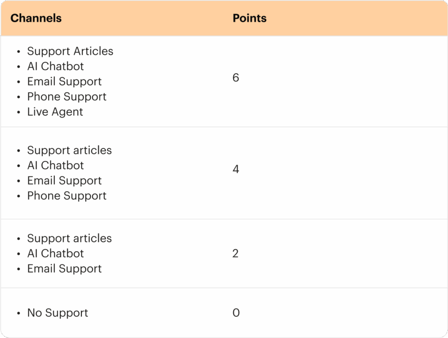Select Email Support in the 6-point row
The image size is (448, 338).
pos(64,82)
